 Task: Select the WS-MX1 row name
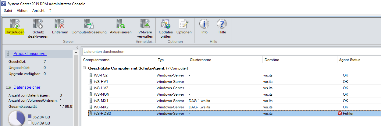point(101,100)
